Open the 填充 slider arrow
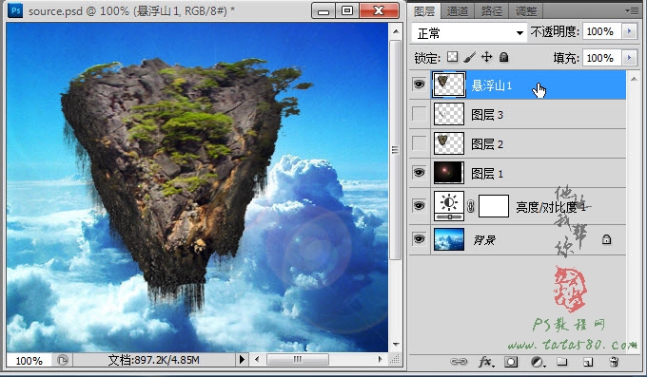The image size is (647, 377). coord(629,58)
